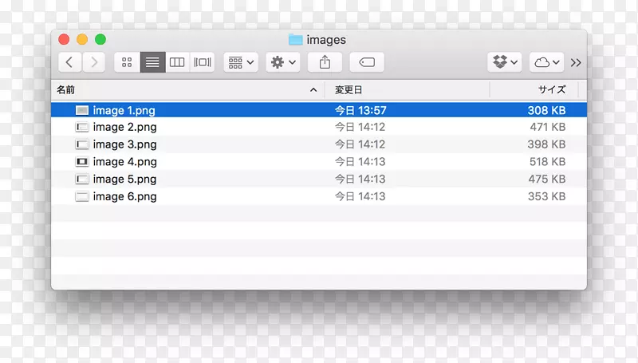Open the gear action menu

tap(283, 62)
